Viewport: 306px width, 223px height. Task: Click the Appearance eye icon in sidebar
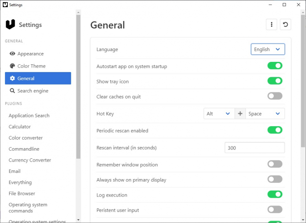coord(12,54)
